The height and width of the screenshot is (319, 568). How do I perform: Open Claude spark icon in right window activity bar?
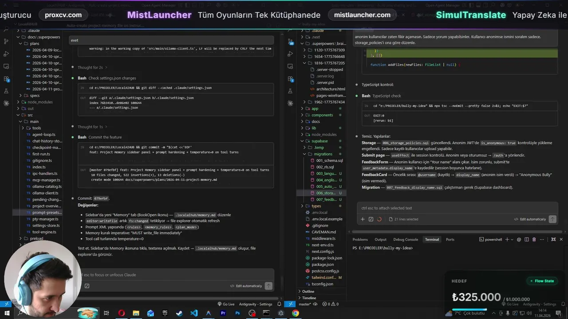click(x=291, y=103)
